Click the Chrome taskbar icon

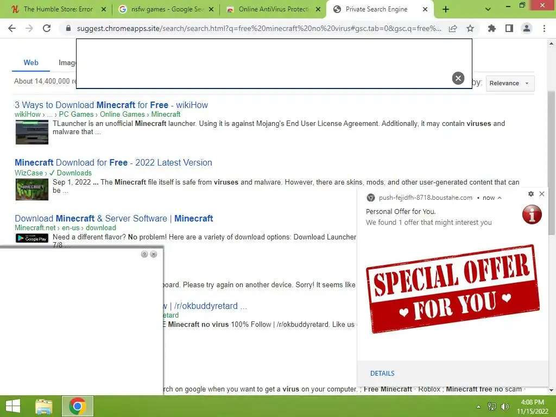point(78,406)
